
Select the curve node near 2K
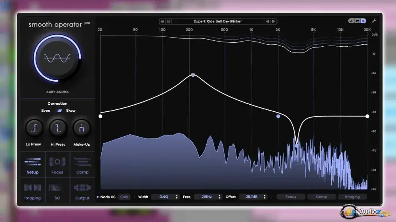pyautogui.click(x=278, y=116)
